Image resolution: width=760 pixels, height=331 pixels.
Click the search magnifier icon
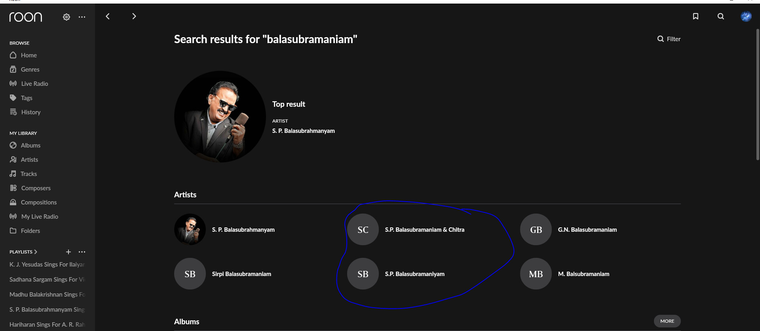coord(721,16)
